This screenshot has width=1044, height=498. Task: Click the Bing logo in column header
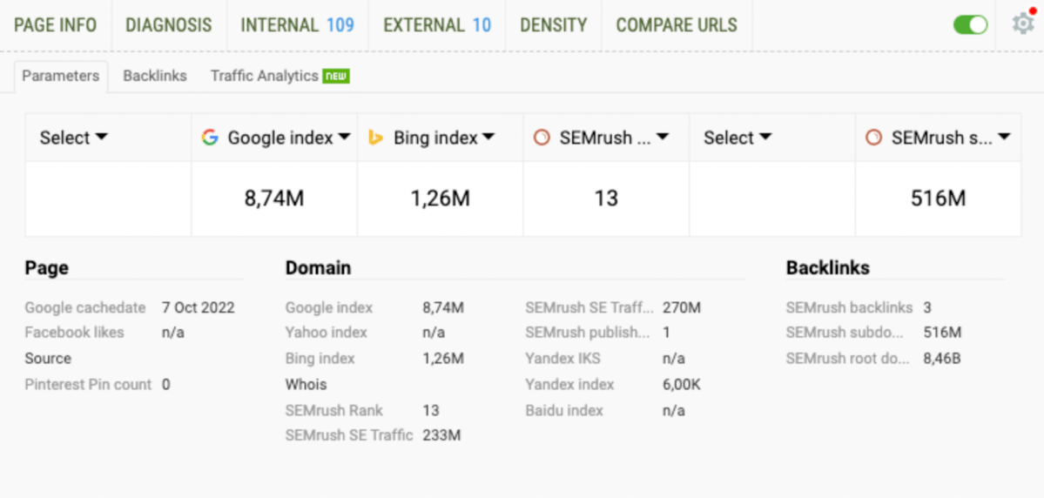coord(376,138)
